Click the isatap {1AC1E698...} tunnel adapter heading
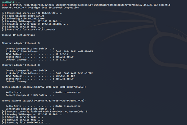The height and width of the screenshot is (125, 187). click(43, 101)
